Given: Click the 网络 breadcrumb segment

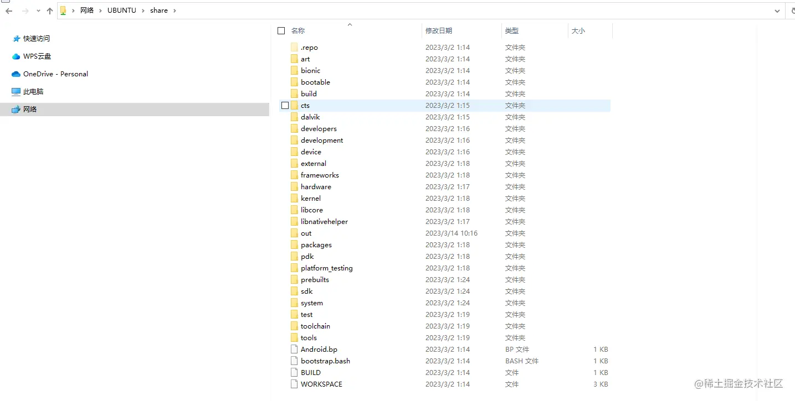Looking at the screenshot, I should tap(87, 11).
